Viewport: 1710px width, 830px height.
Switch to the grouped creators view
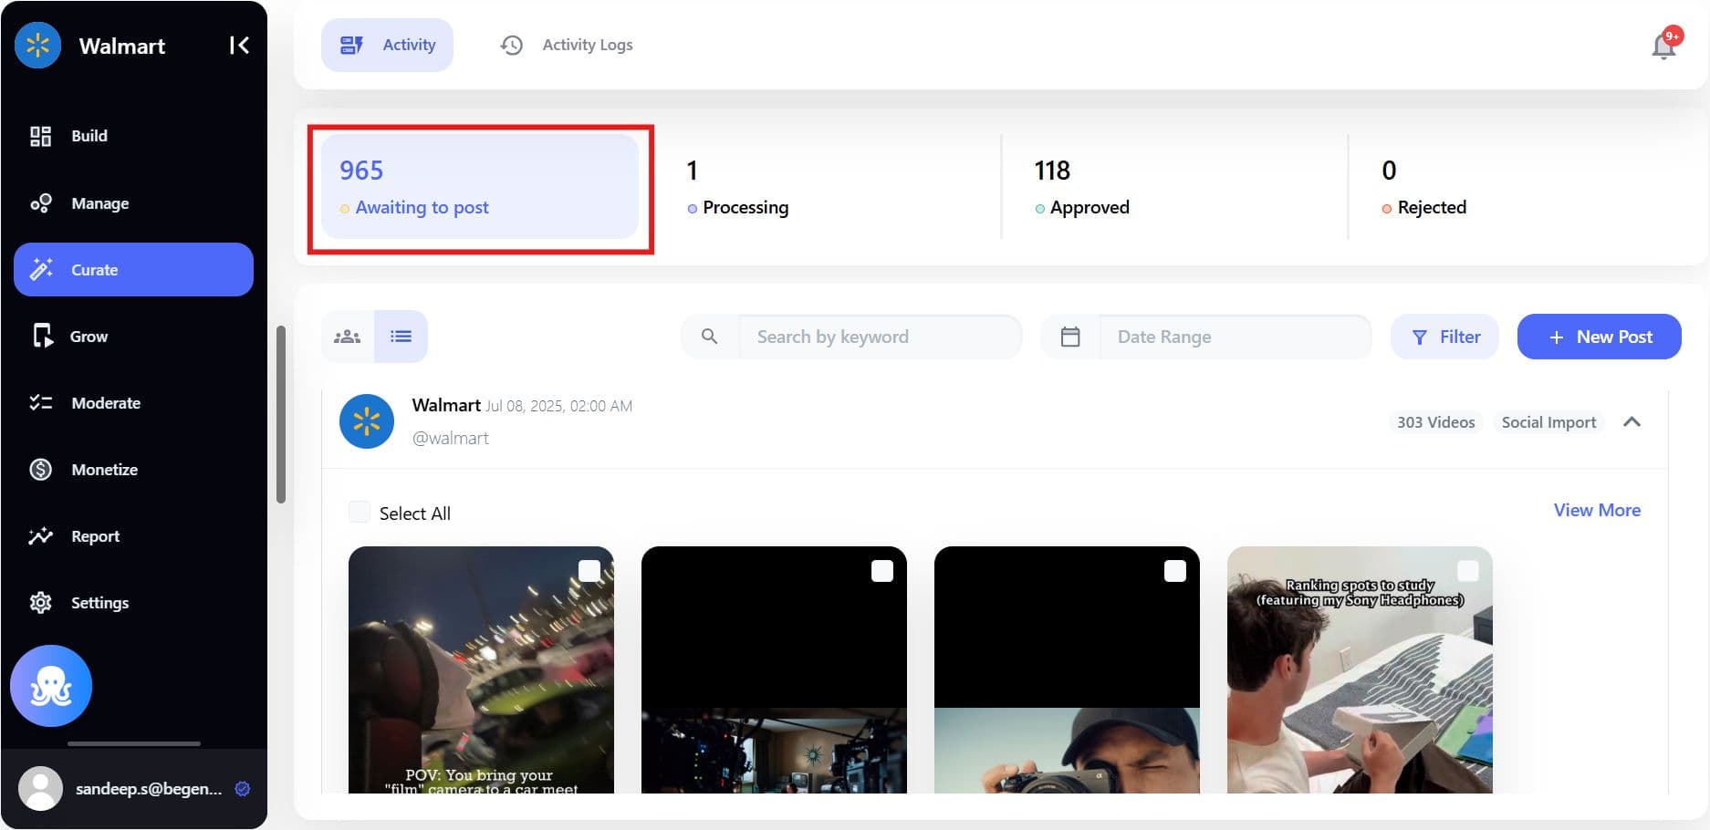coord(348,337)
